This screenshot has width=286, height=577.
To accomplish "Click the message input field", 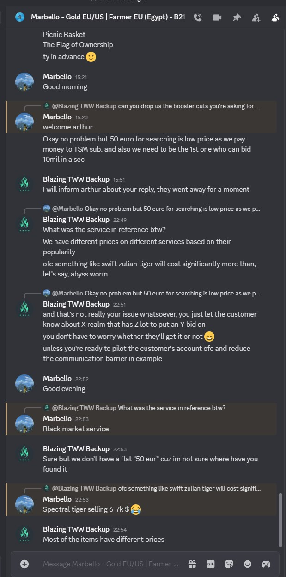I will tap(110, 564).
